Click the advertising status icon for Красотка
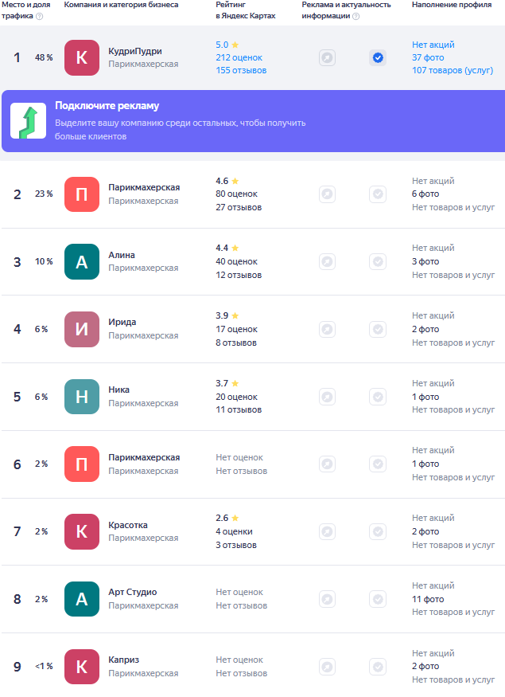This screenshot has width=505, height=697. click(x=327, y=531)
